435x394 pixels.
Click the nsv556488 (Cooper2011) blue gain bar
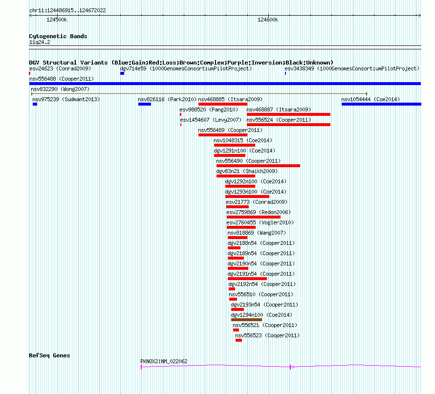[225, 84]
